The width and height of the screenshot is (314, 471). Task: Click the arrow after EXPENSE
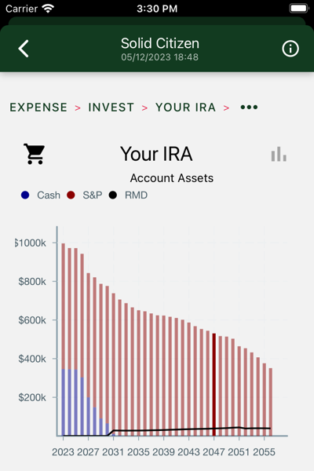coord(78,108)
